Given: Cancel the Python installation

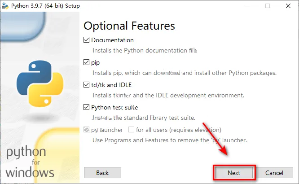Looking at the screenshot, I should pos(274,173).
